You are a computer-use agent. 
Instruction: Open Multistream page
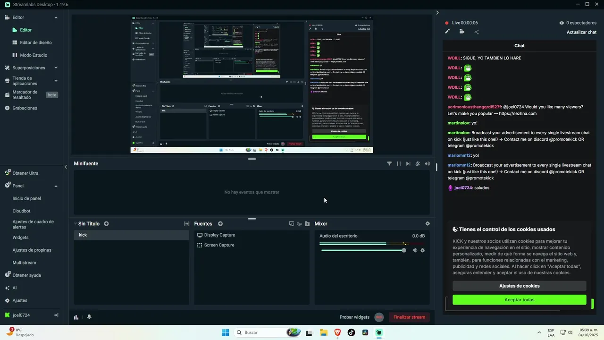24,263
